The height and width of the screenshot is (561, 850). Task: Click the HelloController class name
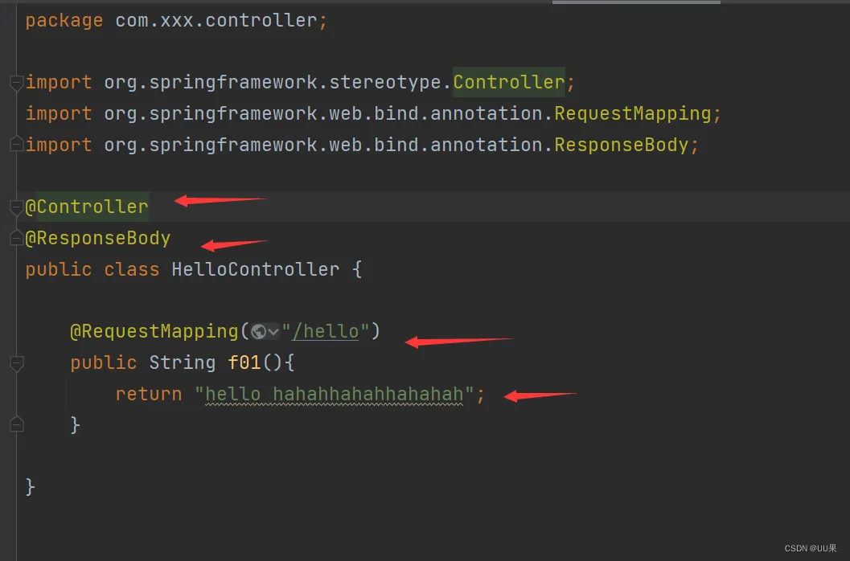pyautogui.click(x=255, y=269)
